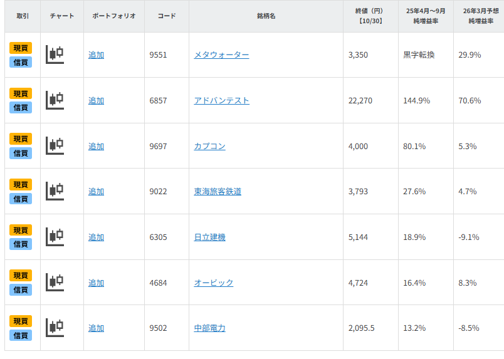
Task: Open the chart icon for 中部電力
Action: [55, 328]
